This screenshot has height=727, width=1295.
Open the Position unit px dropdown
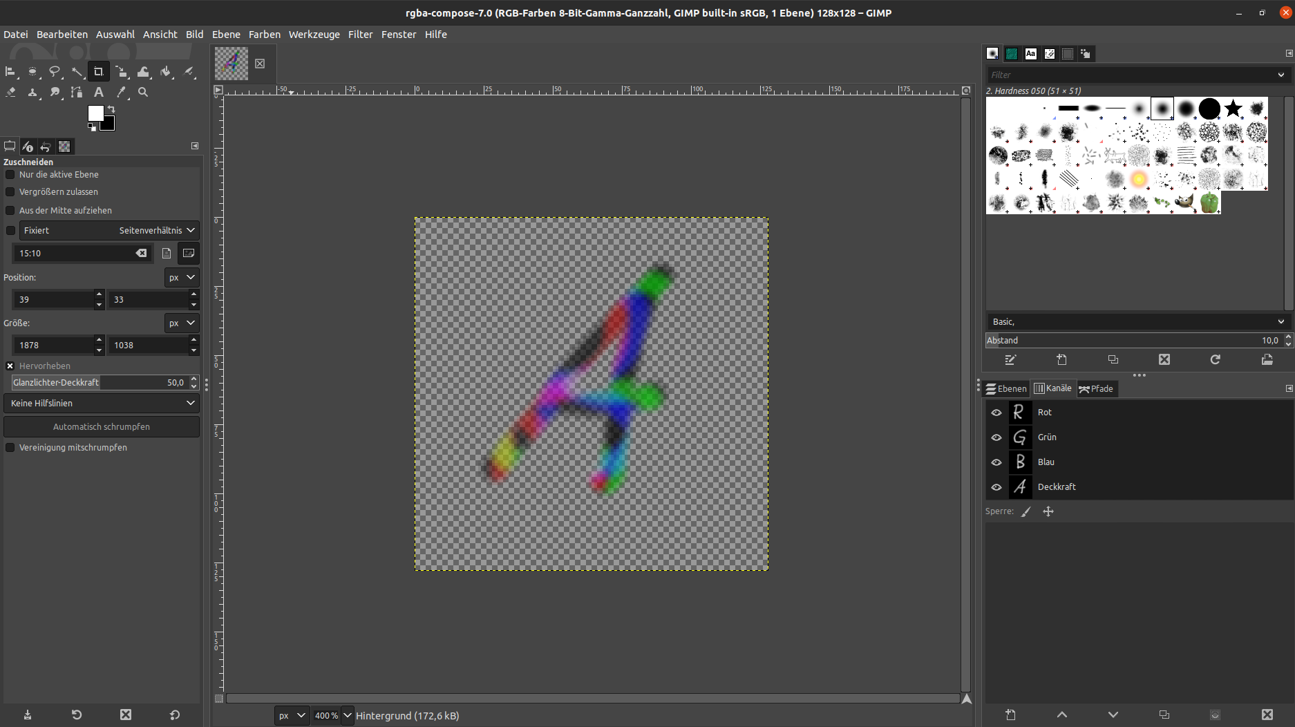[x=182, y=277]
